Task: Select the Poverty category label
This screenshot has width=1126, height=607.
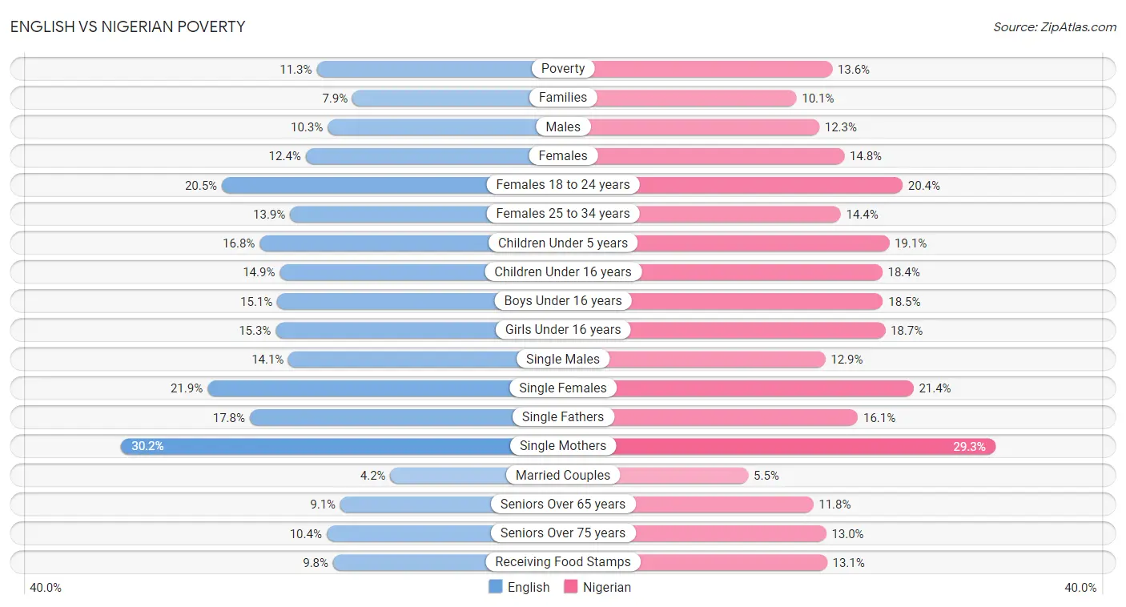Action: 563,69
